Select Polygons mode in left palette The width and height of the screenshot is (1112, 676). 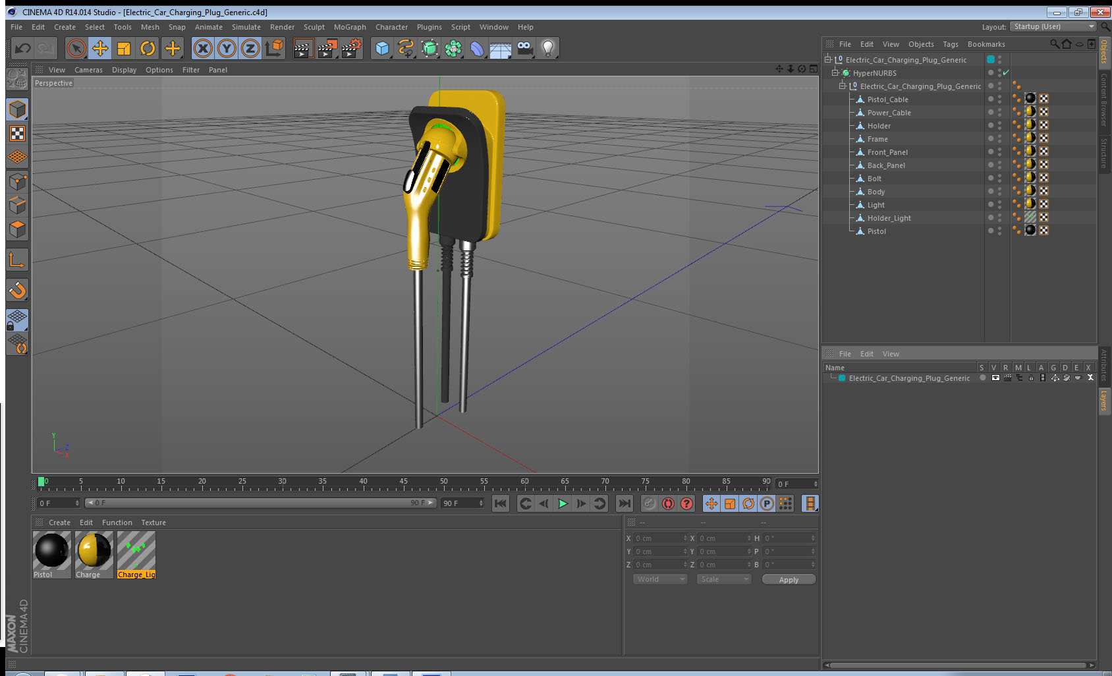pyautogui.click(x=17, y=229)
